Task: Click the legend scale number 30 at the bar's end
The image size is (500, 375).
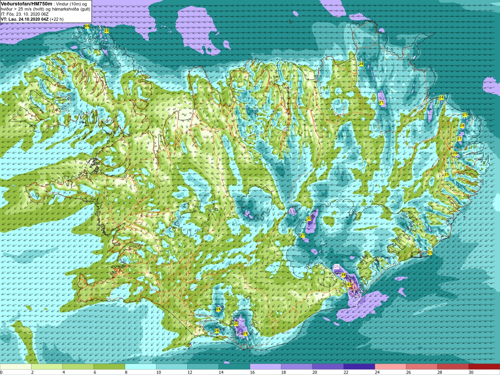Action: point(471,372)
